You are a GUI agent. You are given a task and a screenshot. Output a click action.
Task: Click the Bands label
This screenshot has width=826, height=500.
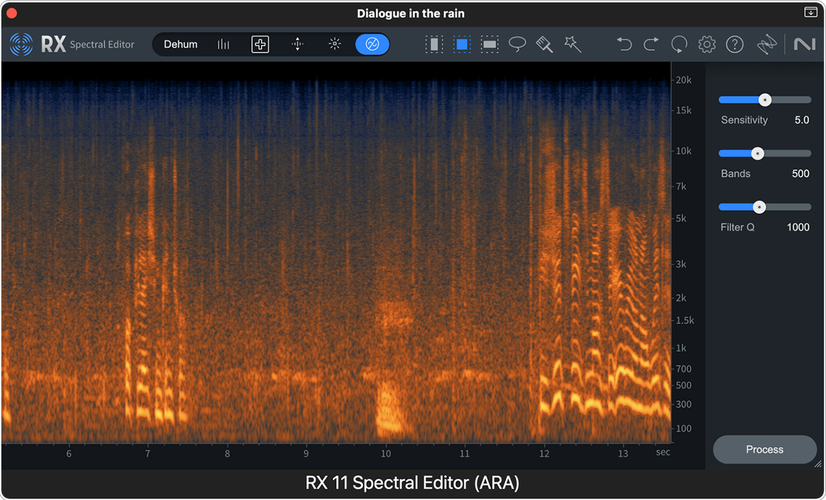coord(735,174)
